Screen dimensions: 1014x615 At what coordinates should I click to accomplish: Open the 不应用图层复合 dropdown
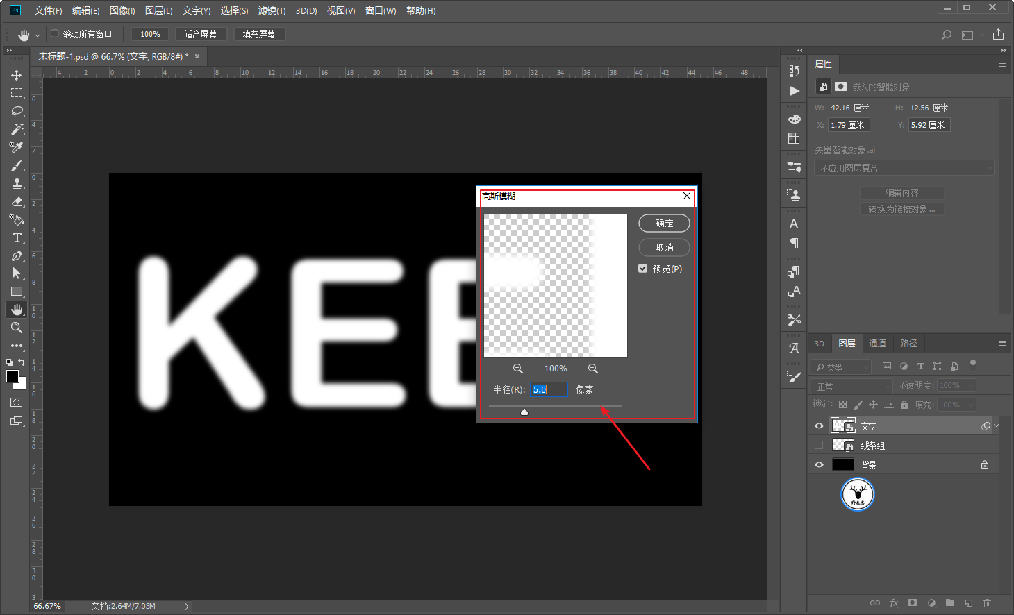click(x=904, y=168)
